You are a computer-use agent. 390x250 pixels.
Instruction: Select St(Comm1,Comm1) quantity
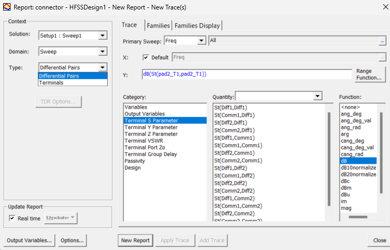(x=270, y=145)
